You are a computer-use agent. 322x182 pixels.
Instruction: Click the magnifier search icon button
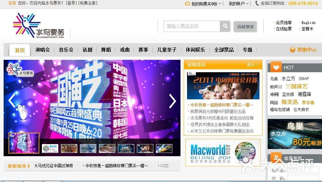[225, 26]
